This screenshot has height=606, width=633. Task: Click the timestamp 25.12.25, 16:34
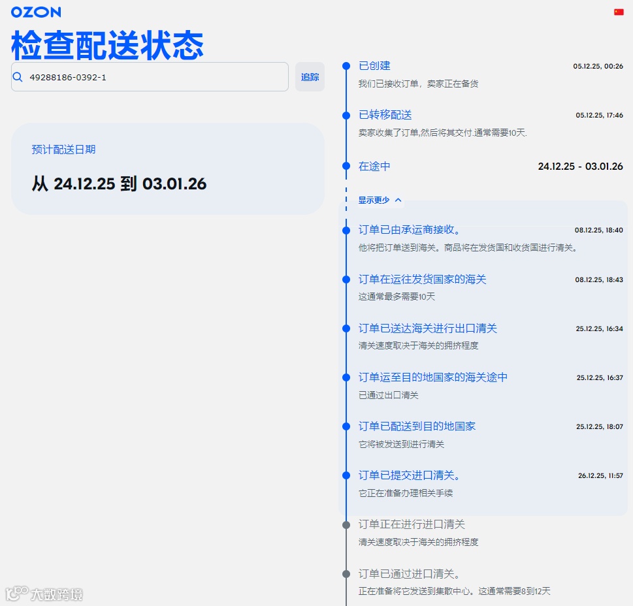(x=599, y=329)
